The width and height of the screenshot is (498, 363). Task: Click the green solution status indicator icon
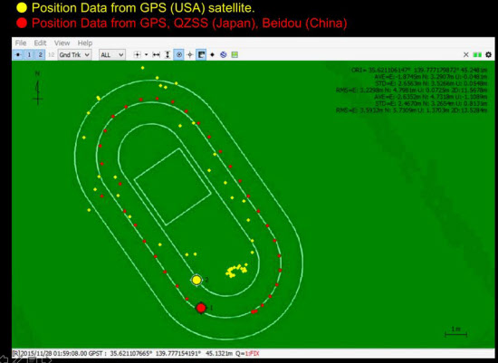[477, 55]
